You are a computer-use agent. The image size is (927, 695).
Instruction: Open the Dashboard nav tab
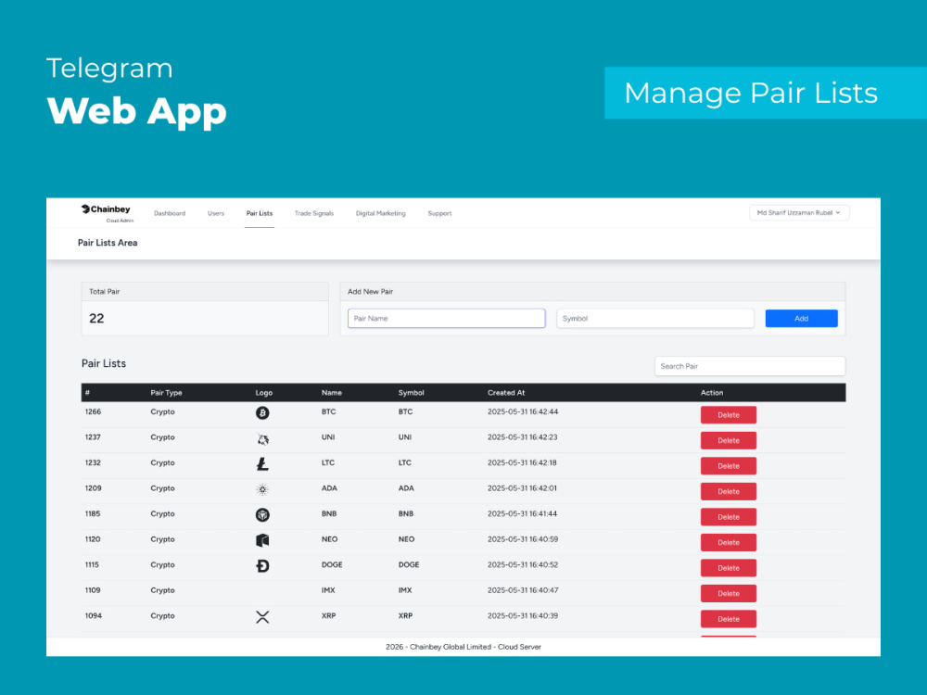point(170,213)
